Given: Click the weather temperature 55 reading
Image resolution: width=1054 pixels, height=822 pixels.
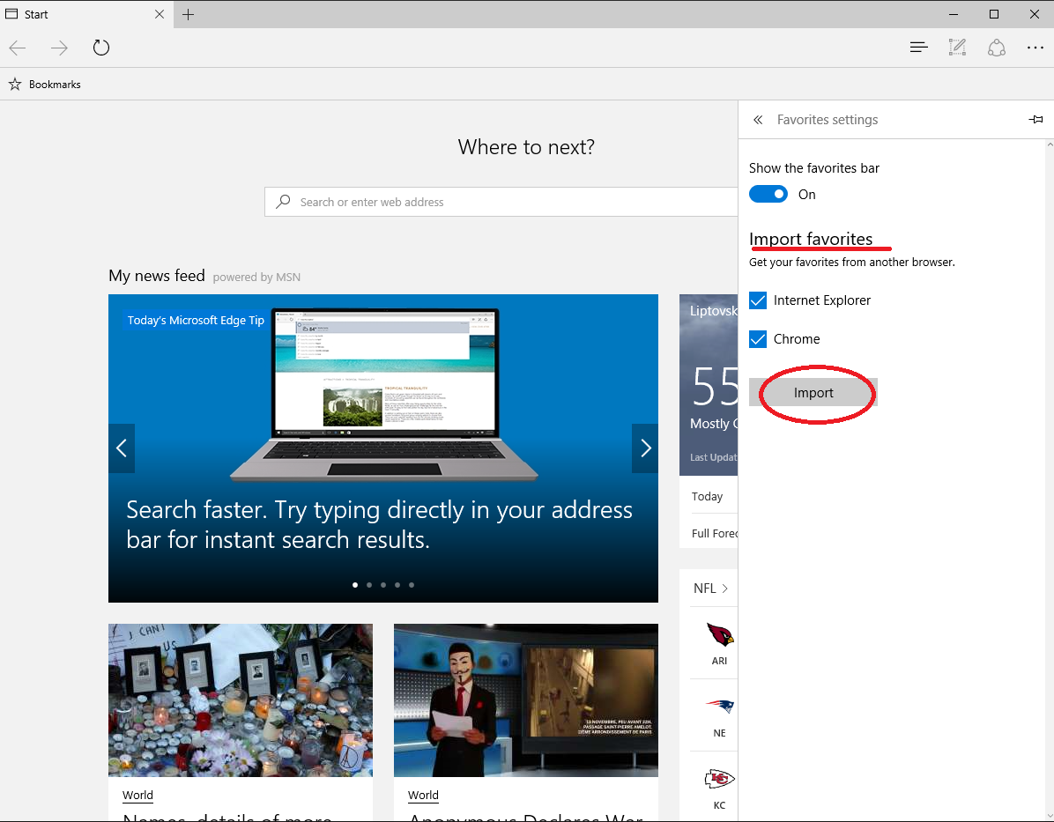Looking at the screenshot, I should (716, 387).
